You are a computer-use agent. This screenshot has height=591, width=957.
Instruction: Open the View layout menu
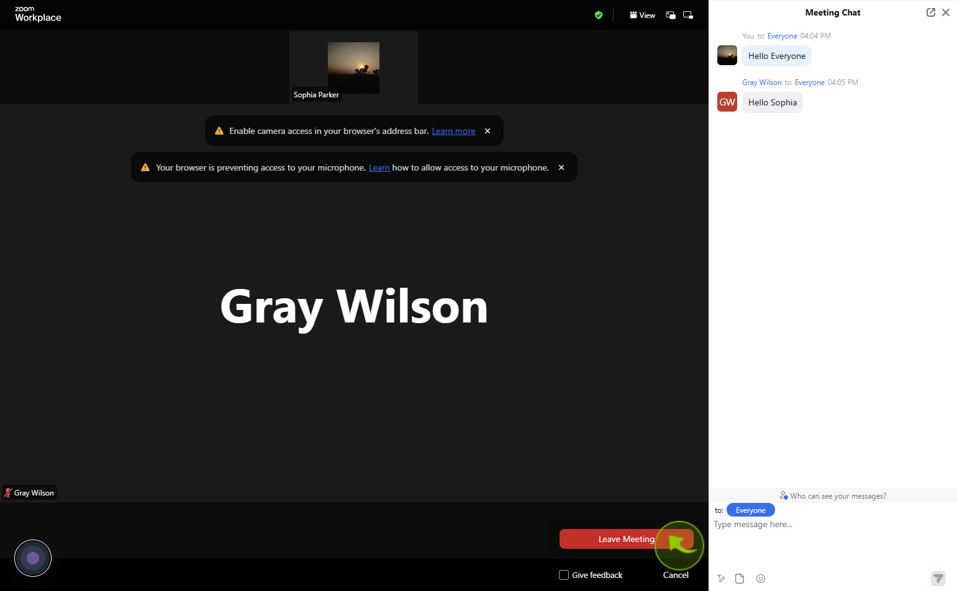642,15
